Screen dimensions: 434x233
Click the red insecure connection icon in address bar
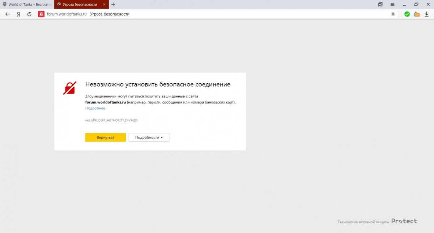[41, 14]
